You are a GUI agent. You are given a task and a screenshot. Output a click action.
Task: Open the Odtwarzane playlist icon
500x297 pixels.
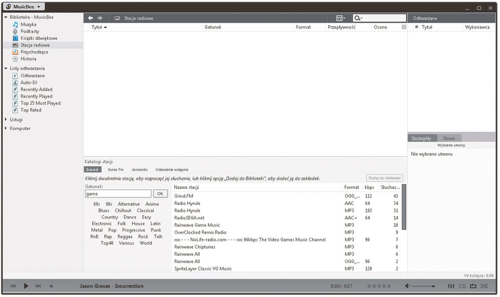(15, 76)
